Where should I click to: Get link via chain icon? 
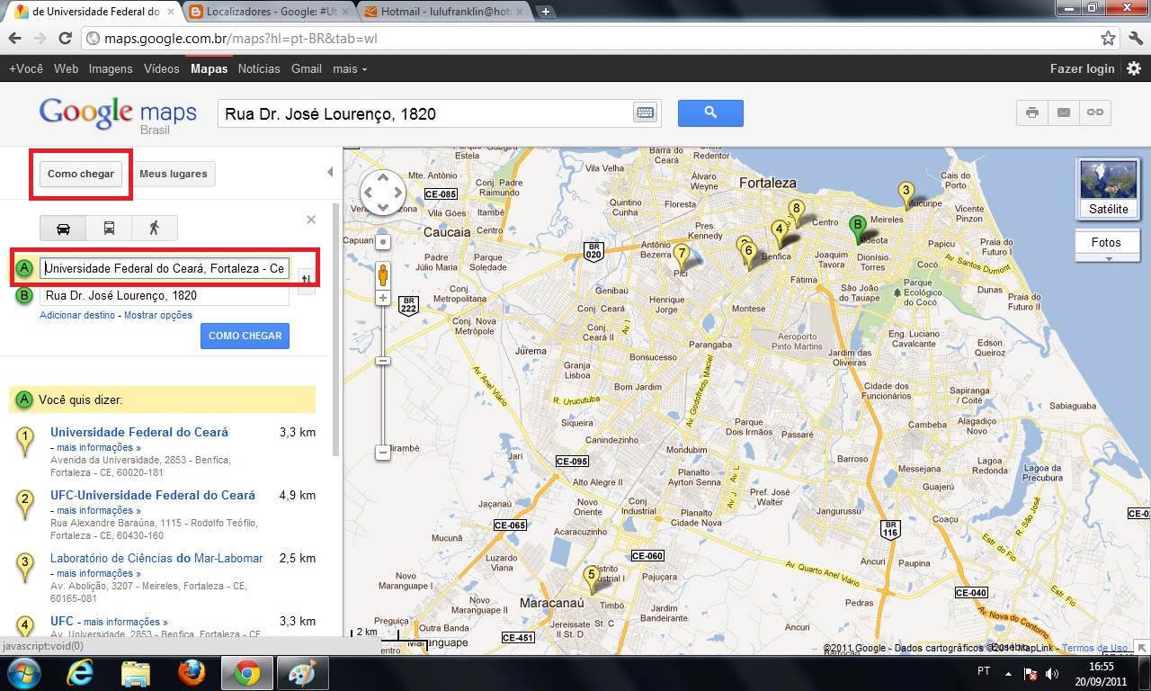pos(1094,112)
